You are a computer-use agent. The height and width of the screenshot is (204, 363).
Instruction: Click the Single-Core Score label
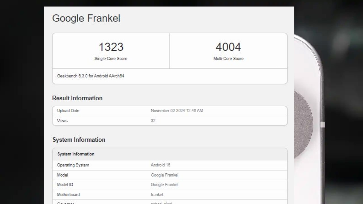click(111, 59)
